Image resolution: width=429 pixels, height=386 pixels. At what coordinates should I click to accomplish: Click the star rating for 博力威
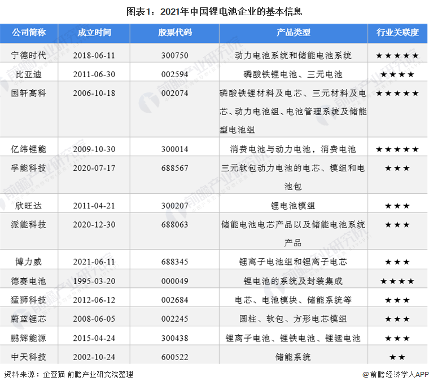coord(397,262)
